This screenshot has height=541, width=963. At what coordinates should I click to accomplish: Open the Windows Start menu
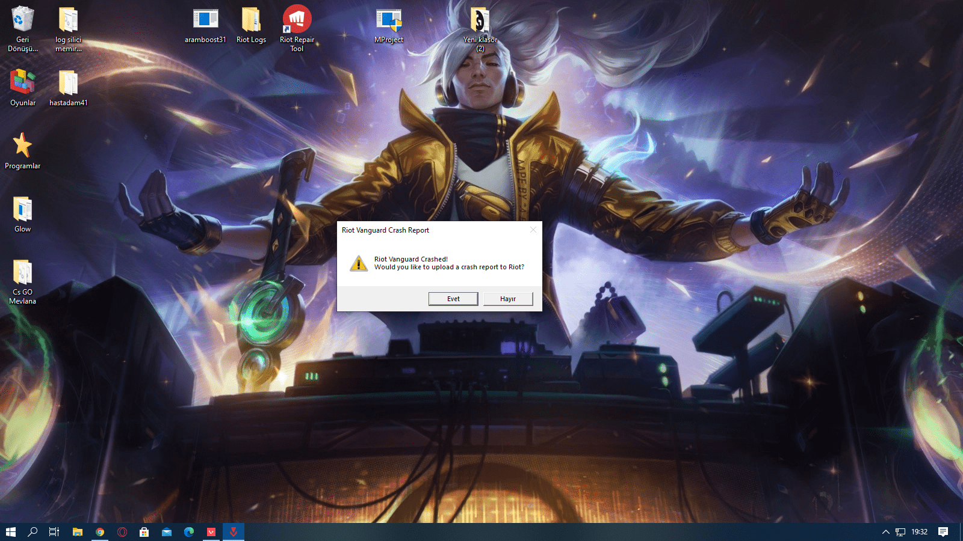(x=11, y=532)
